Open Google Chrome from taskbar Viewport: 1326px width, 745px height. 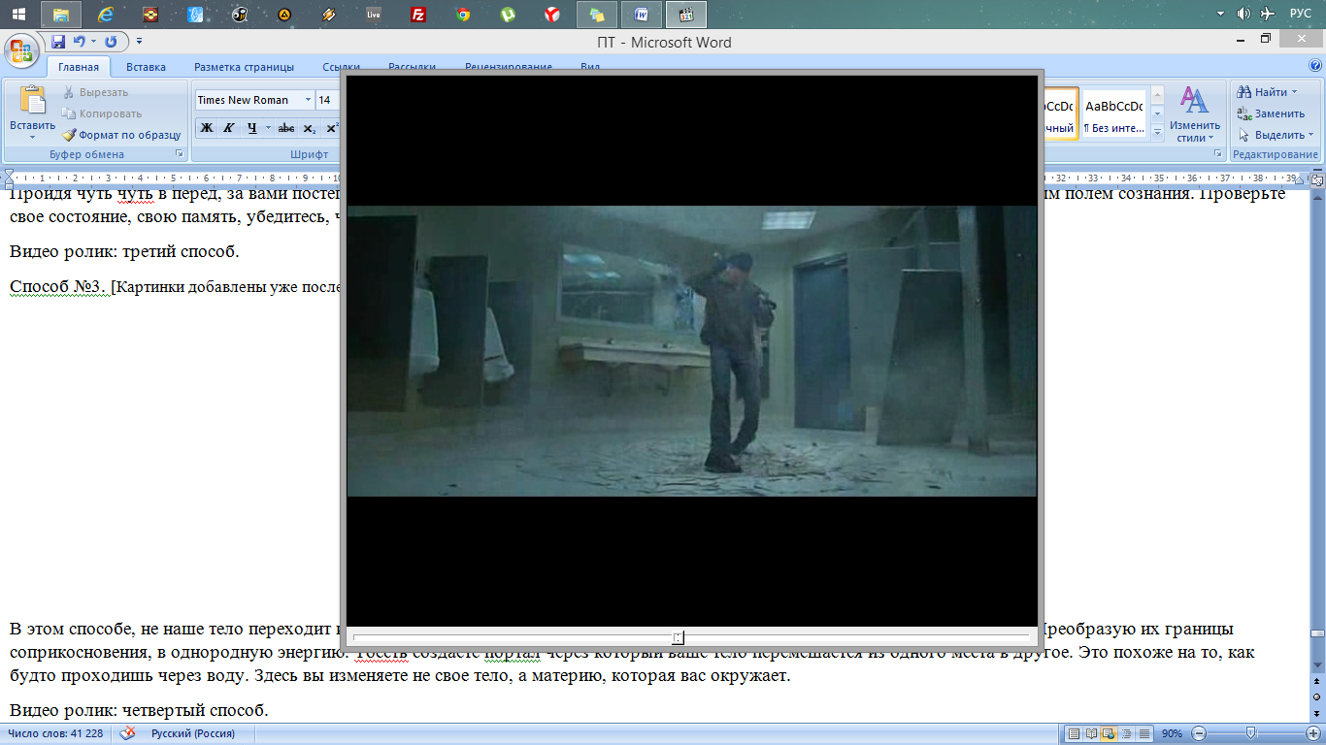pos(463,15)
